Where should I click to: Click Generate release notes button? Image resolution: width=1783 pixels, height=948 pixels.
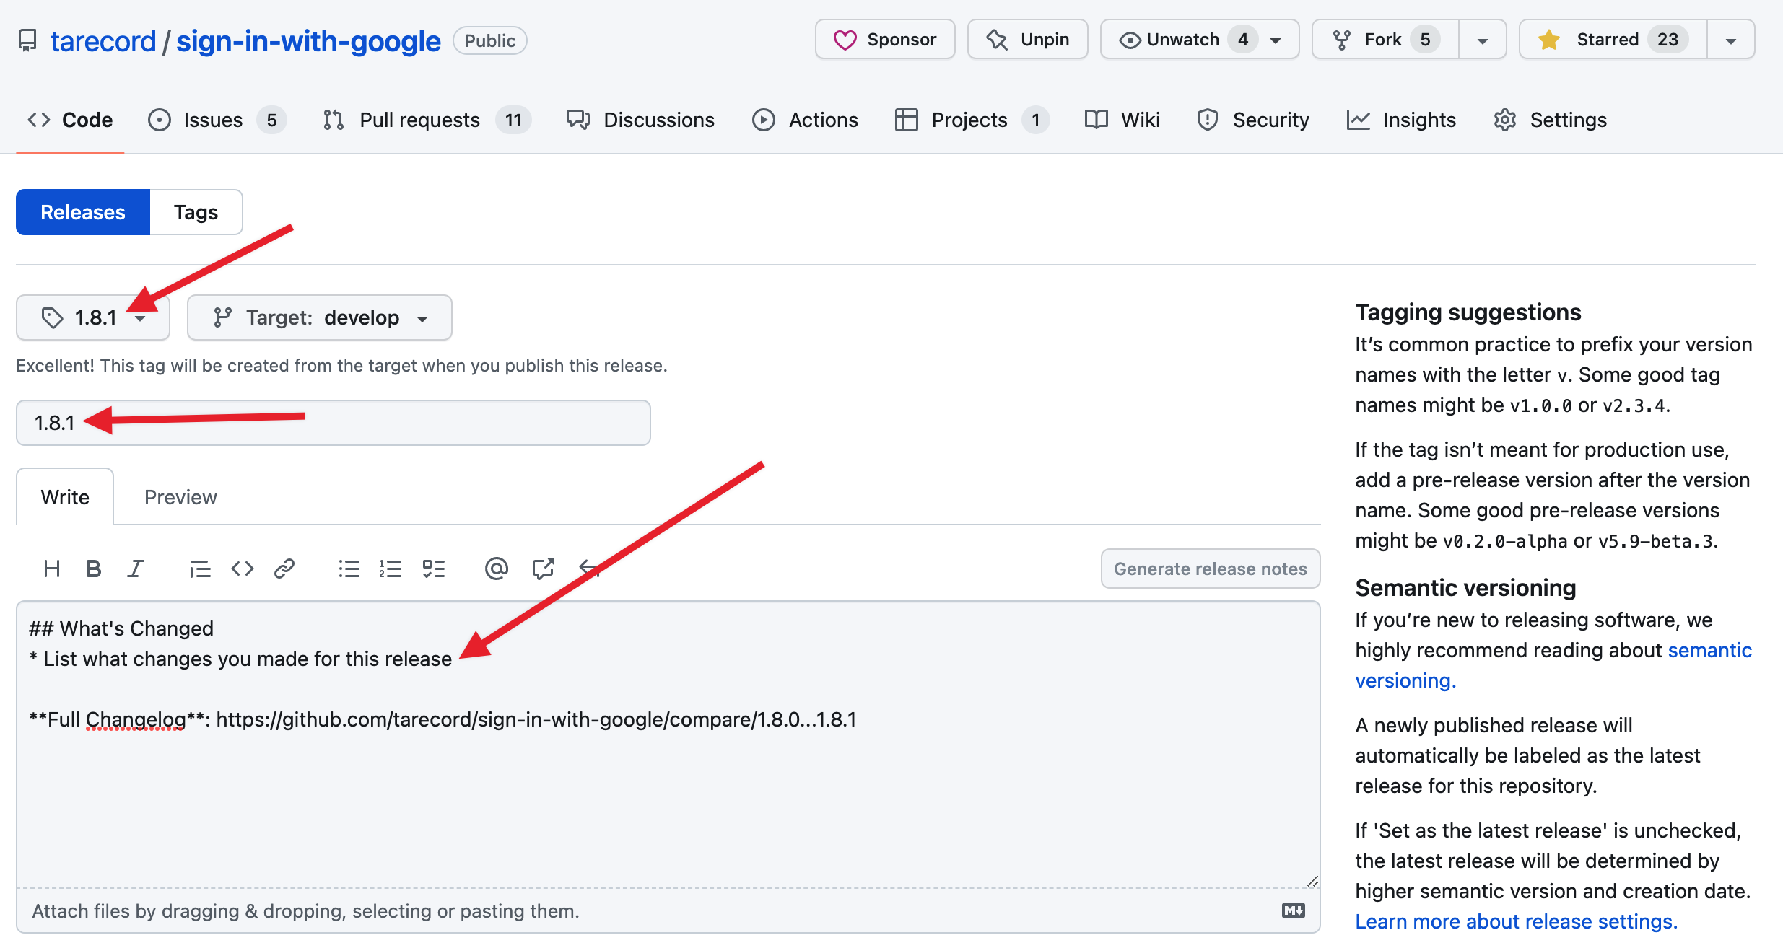[x=1210, y=569]
